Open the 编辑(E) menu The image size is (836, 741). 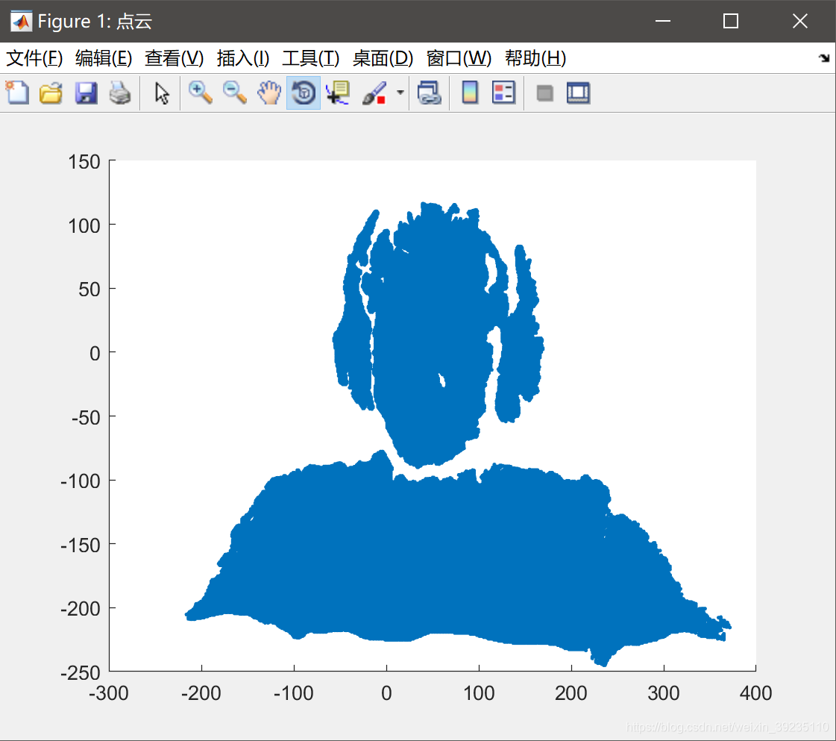coord(104,58)
